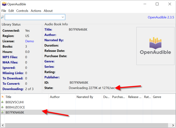Viewport: 176px width, 128px height.
Task: Click the scrollbar left arrow
Action: (x=3, y=125)
